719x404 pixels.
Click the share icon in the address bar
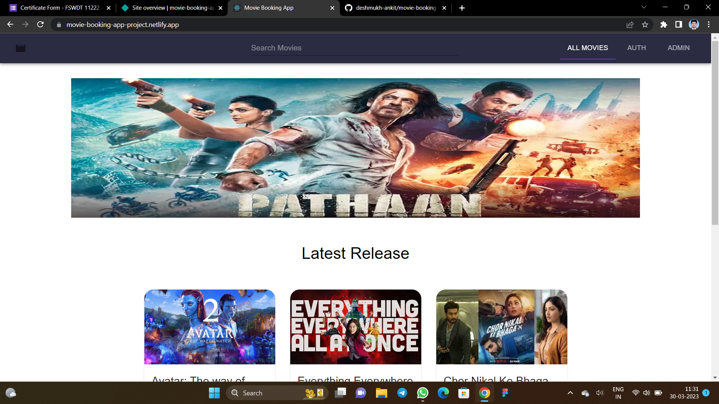[x=630, y=25]
